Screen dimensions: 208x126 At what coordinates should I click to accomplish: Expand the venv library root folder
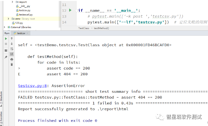coord(8,19)
